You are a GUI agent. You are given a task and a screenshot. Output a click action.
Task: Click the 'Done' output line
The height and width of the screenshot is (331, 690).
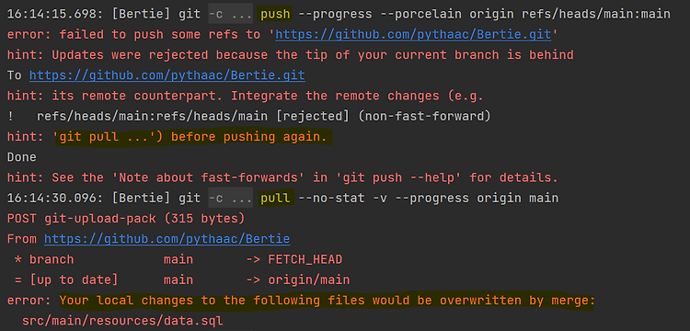coord(21,157)
